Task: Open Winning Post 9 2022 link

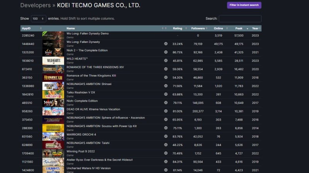Action: [x=81, y=151]
